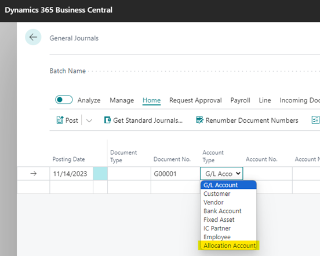
Task: Choose Bank Account in the dropdown list
Action: [228, 211]
